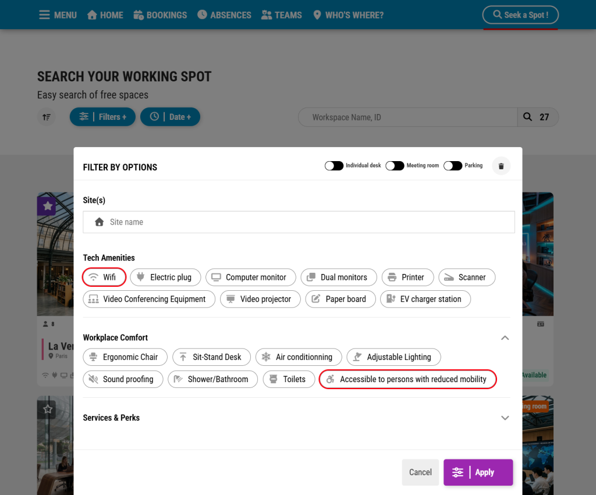Focus the Site name input field
This screenshot has width=596, height=495.
tap(299, 222)
